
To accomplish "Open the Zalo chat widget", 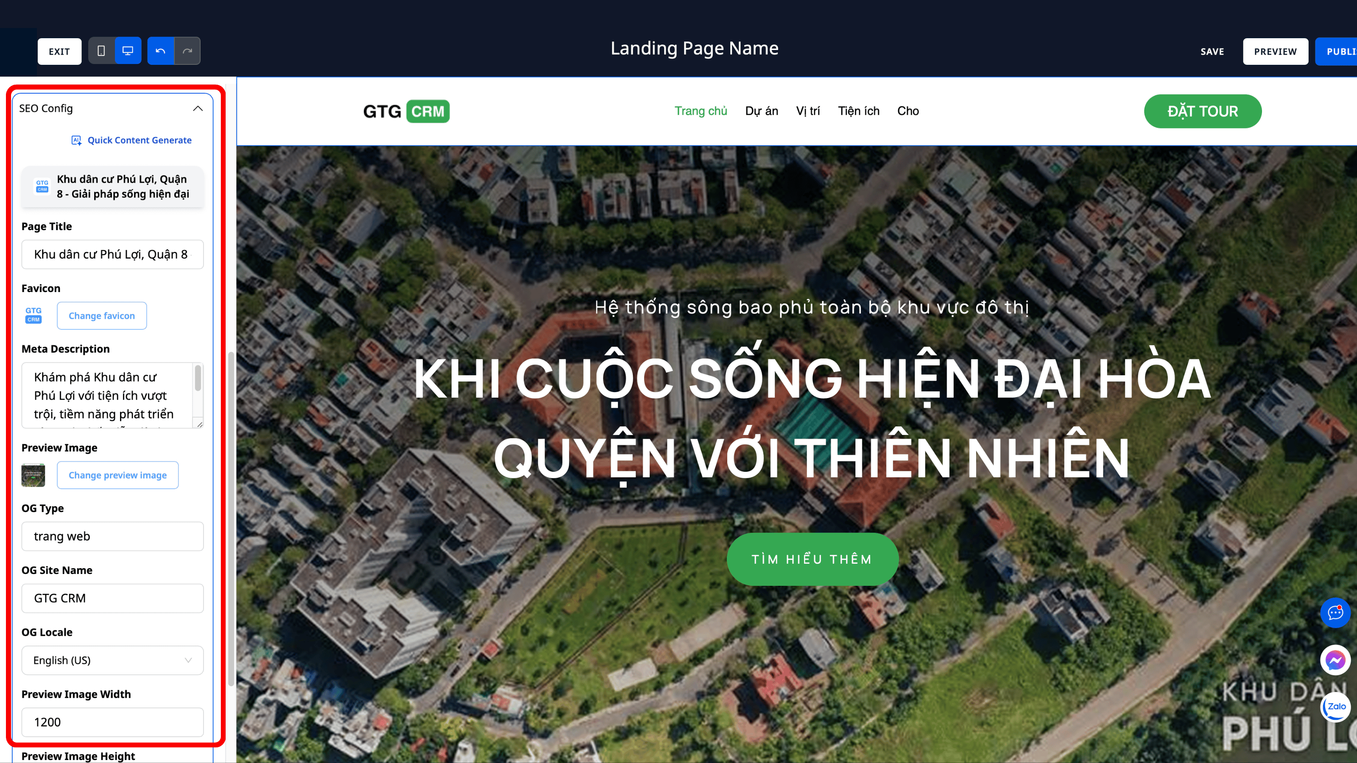I will 1335,707.
